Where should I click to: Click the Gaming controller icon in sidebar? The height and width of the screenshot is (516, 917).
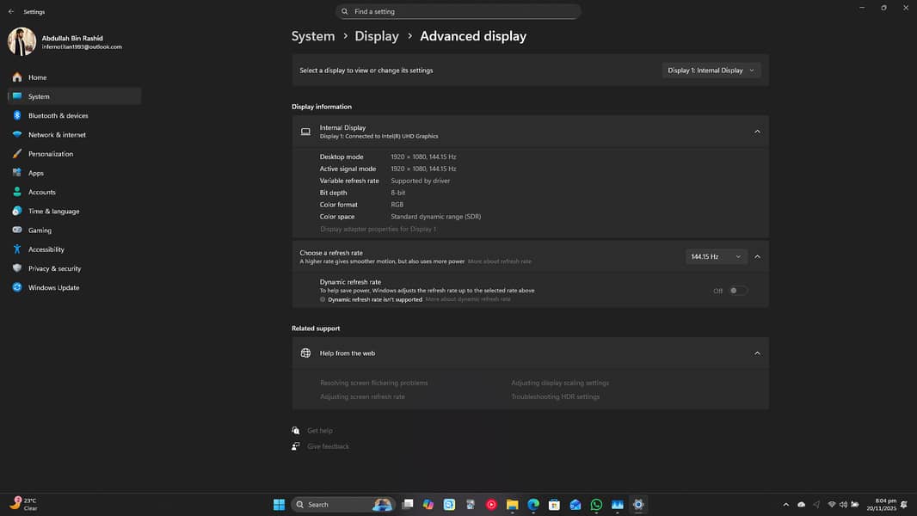coord(17,230)
